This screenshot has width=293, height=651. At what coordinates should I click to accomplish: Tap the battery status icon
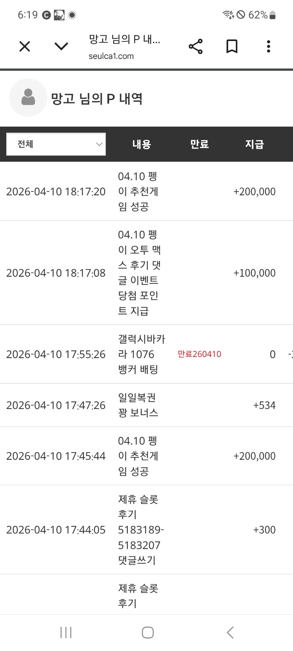(x=272, y=15)
